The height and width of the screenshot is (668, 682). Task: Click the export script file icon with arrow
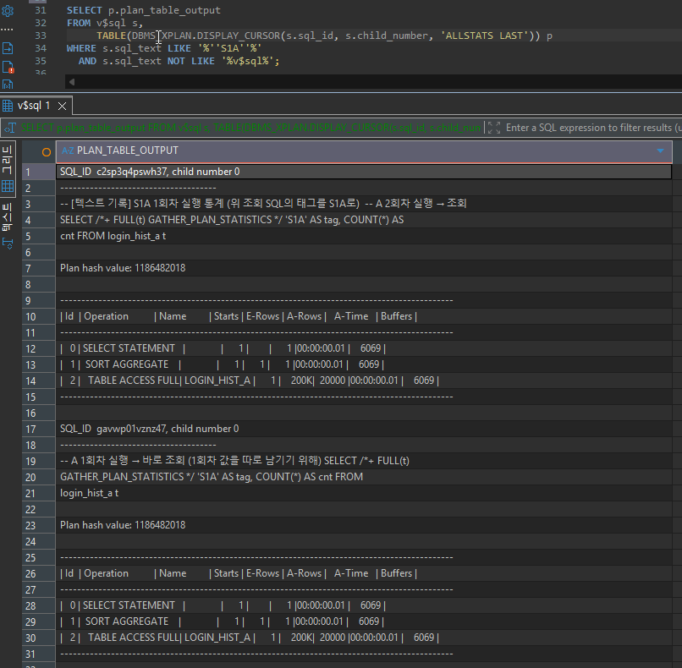(x=8, y=48)
